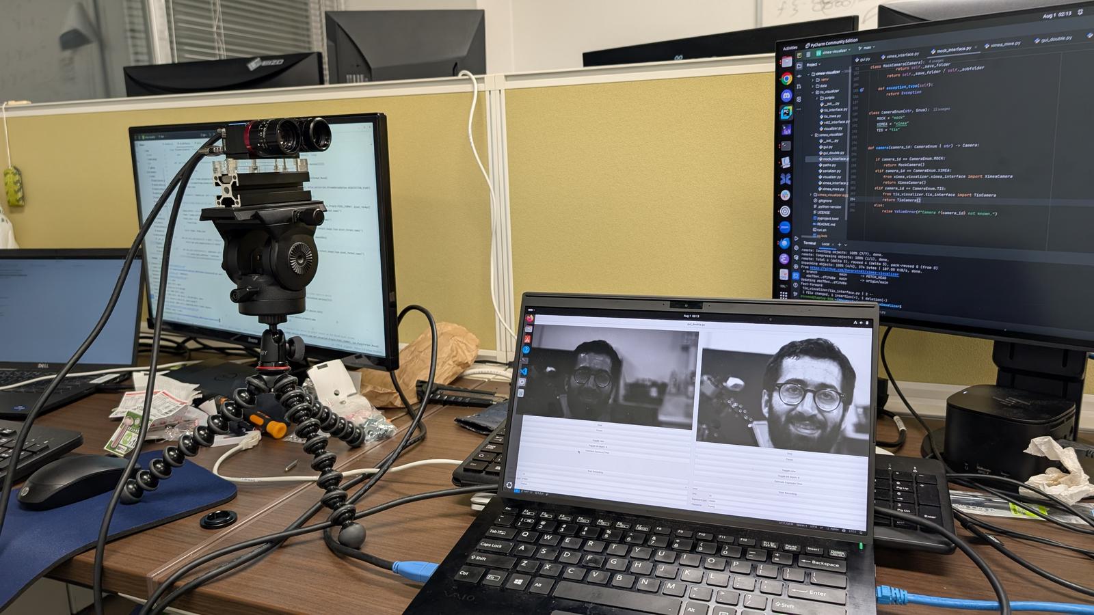Screen dimensions: 1094x615
Task: Click the PyCharm icon in the Ubuntu dock
Action: [x=786, y=113]
